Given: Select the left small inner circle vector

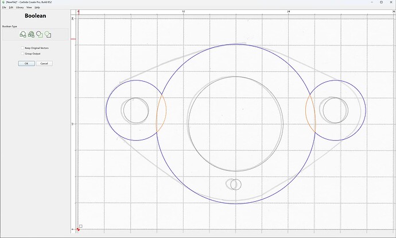Looking at the screenshot, I should (x=136, y=110).
